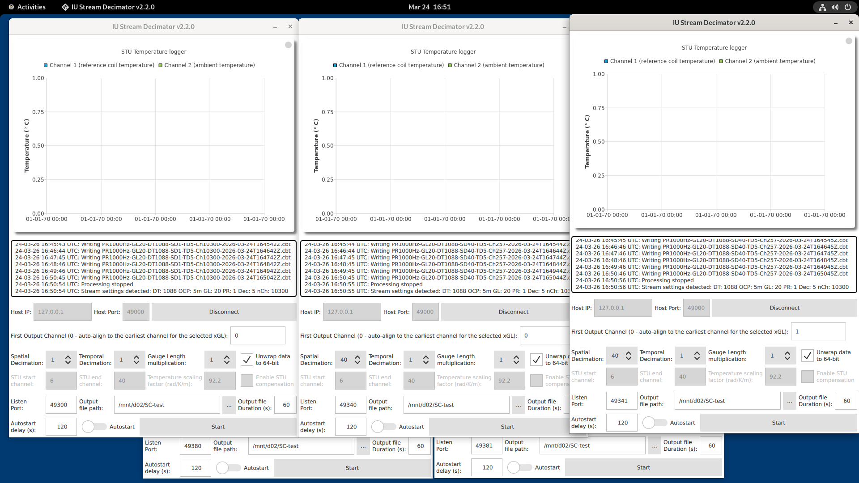This screenshot has width=859, height=483.
Task: Click the Channel 2 green legend marker in right chart
Action: pyautogui.click(x=721, y=61)
